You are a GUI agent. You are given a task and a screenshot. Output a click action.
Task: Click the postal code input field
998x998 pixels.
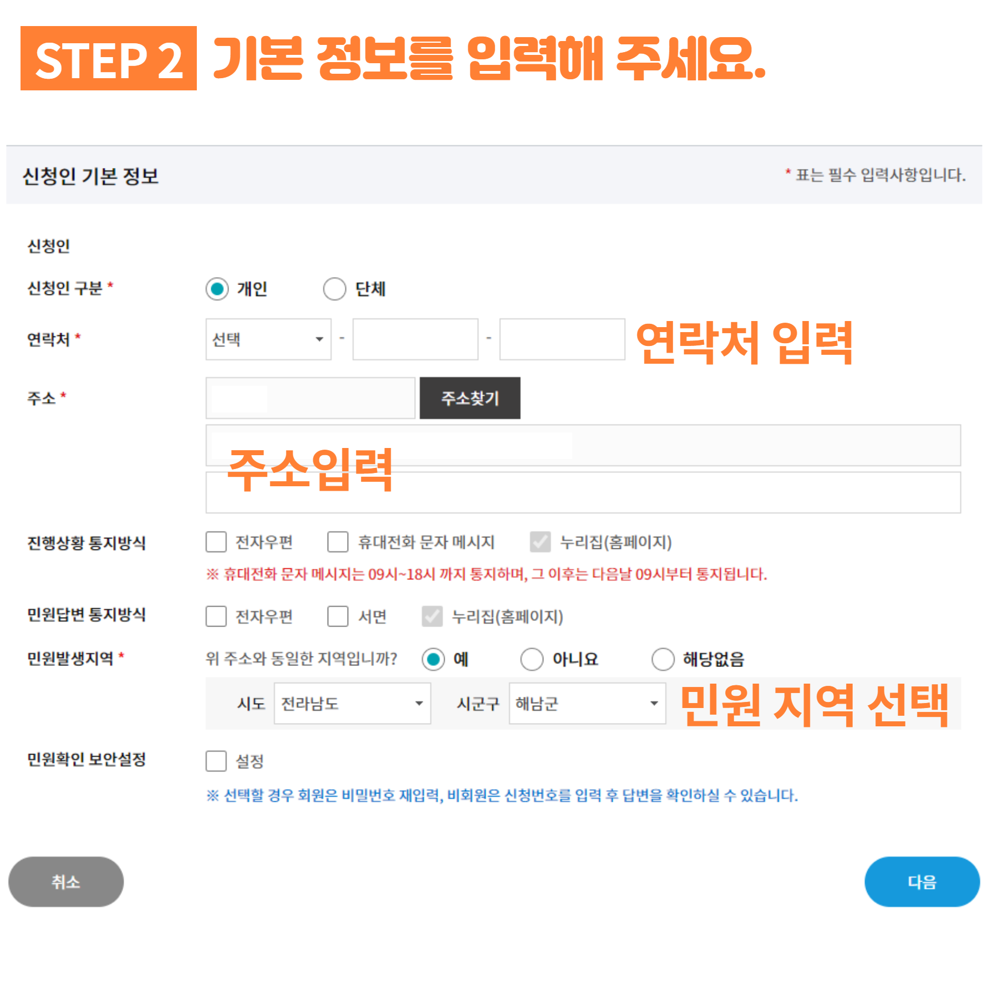310,398
